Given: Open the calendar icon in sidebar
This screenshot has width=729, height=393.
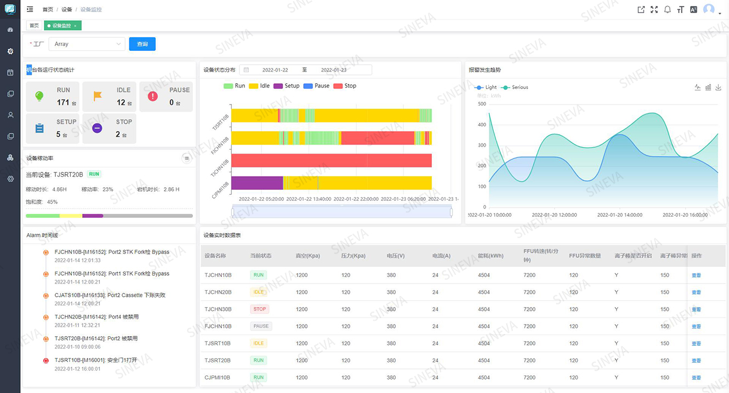Looking at the screenshot, I should tap(10, 72).
